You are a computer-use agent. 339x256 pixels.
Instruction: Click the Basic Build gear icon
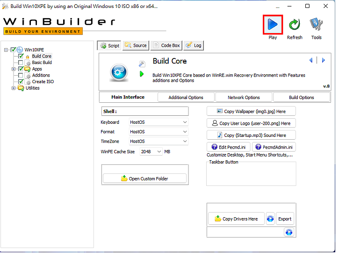(28, 63)
